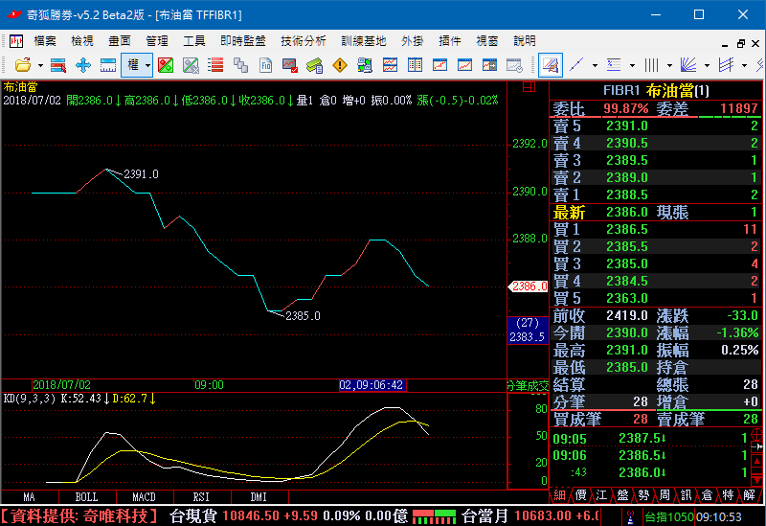
Task: Open the 訓練基地 menu
Action: click(364, 41)
